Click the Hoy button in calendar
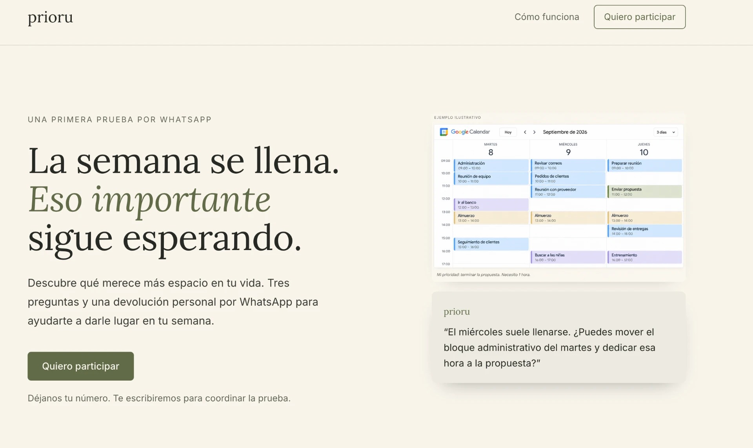This screenshot has height=448, width=753. coord(508,132)
